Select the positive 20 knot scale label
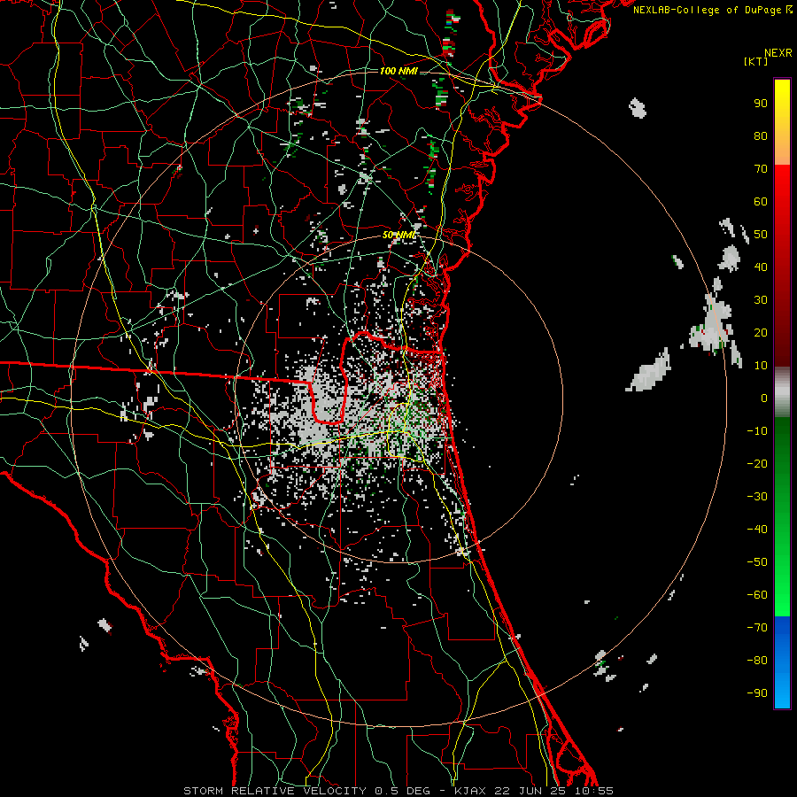 tap(761, 332)
